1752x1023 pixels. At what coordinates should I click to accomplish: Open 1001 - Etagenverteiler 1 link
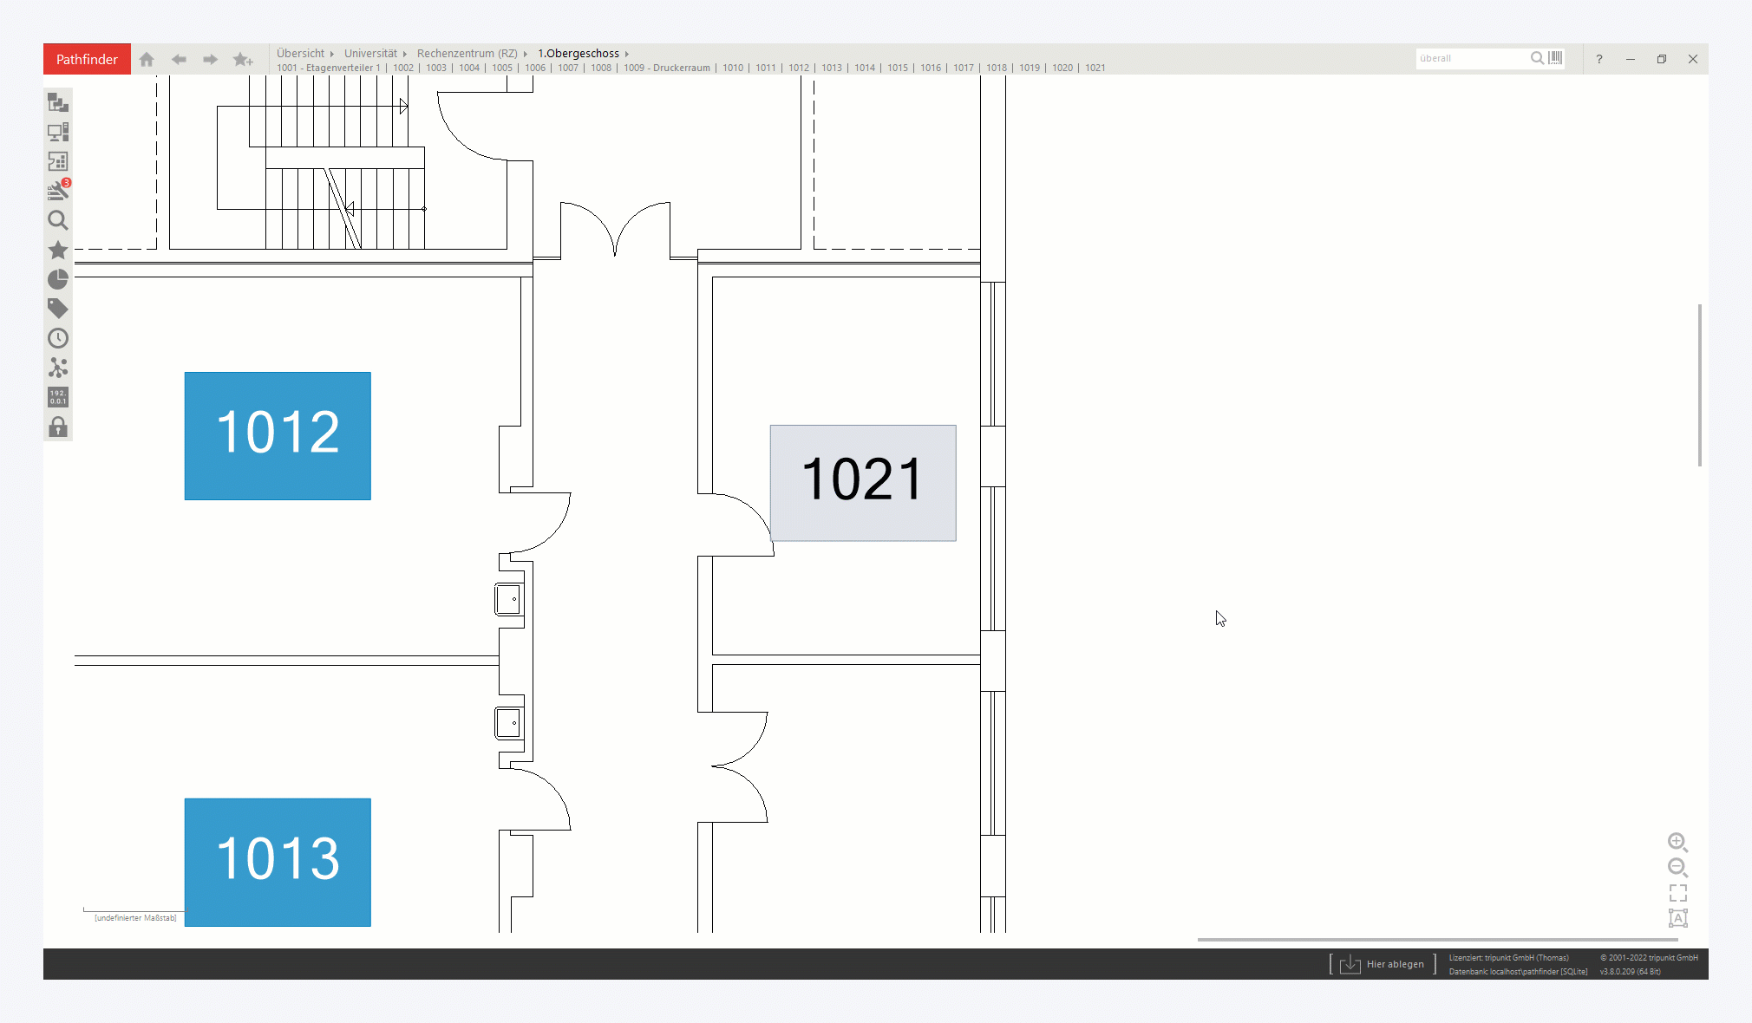328,68
